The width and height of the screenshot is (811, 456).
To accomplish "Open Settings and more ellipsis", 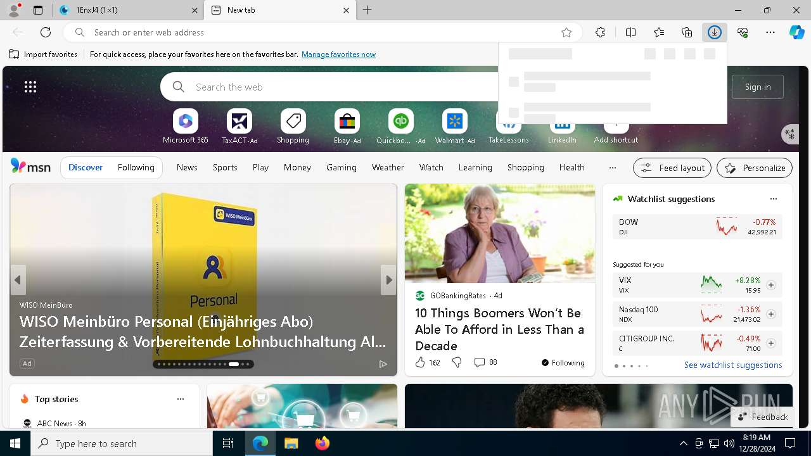I will (770, 32).
